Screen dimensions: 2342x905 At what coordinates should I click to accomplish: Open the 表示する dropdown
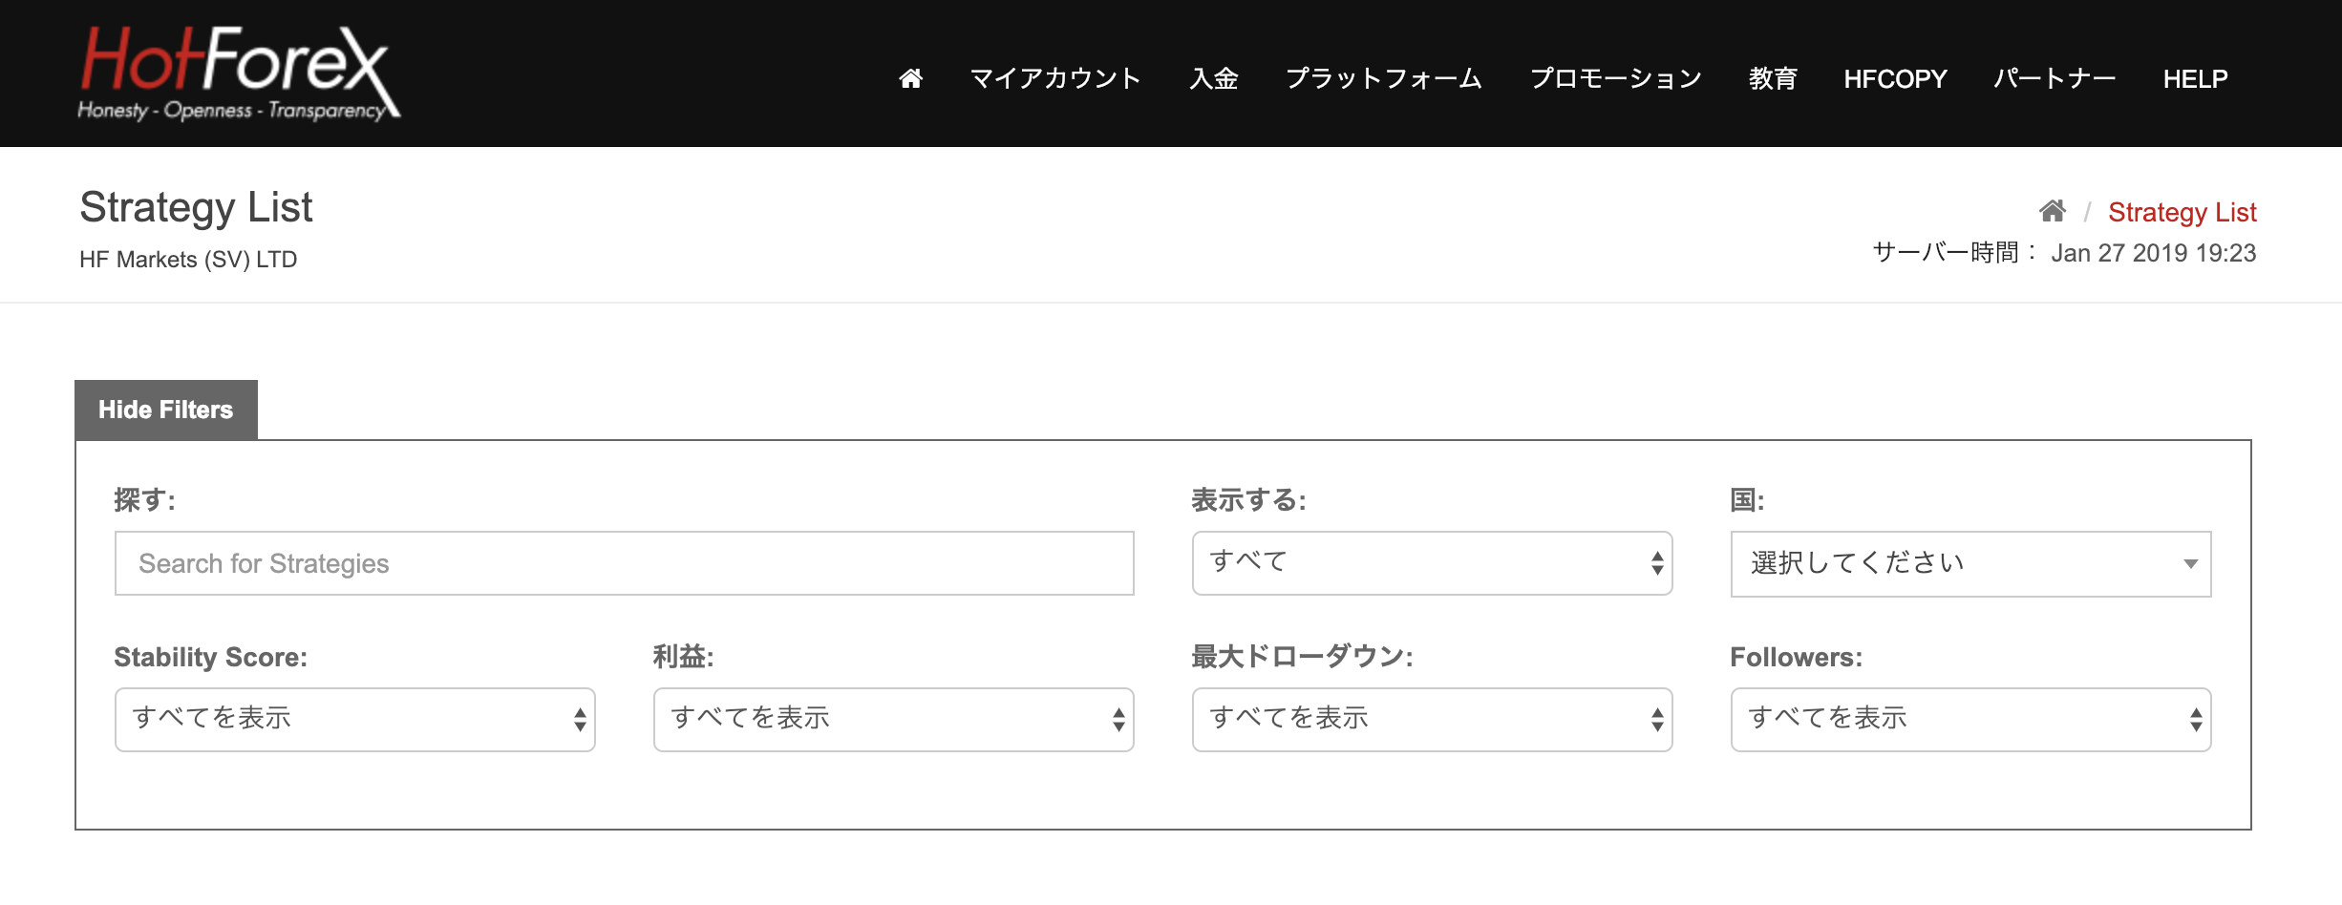click(1432, 563)
